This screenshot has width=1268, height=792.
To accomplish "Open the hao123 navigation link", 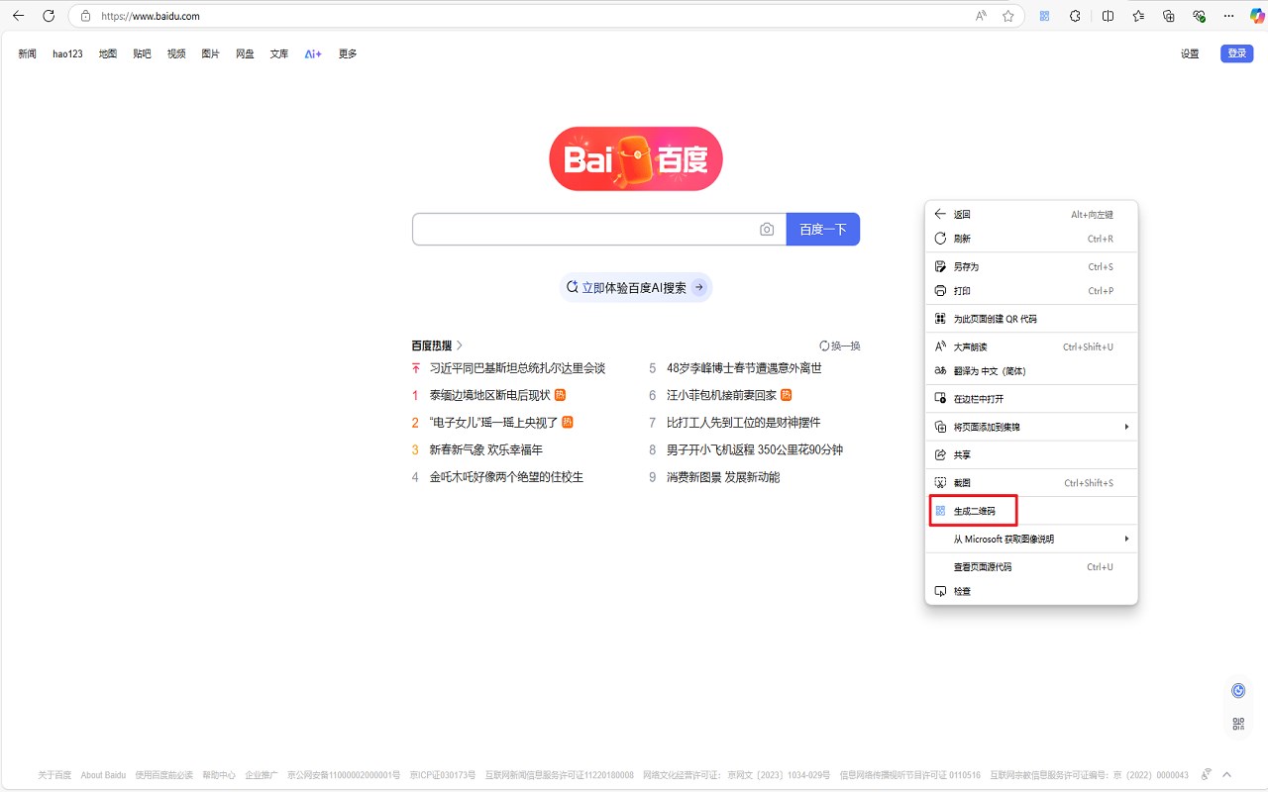I will (67, 53).
